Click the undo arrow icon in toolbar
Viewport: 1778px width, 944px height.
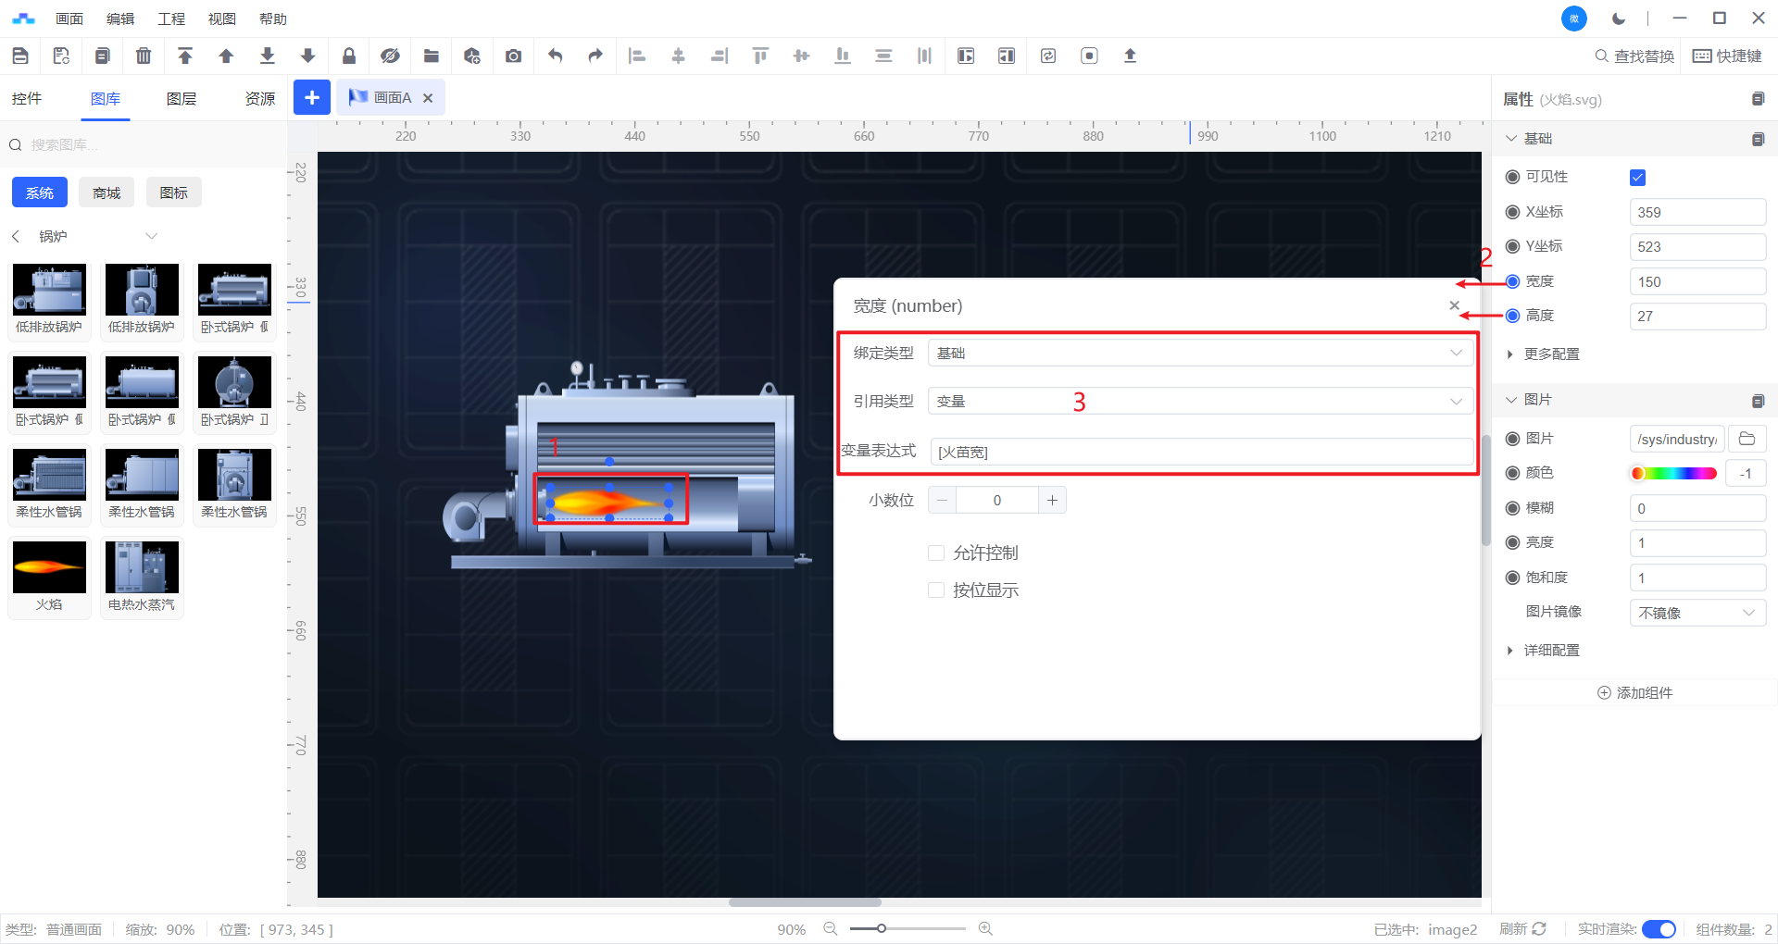555,56
